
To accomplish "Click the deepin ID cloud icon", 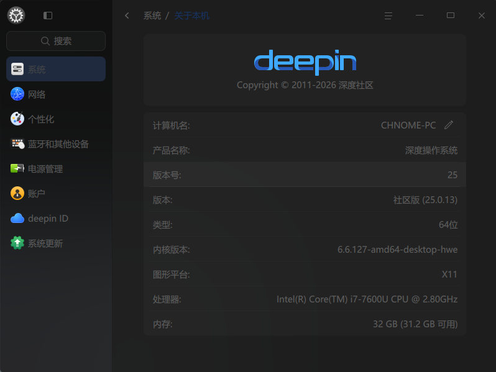I will (x=17, y=218).
